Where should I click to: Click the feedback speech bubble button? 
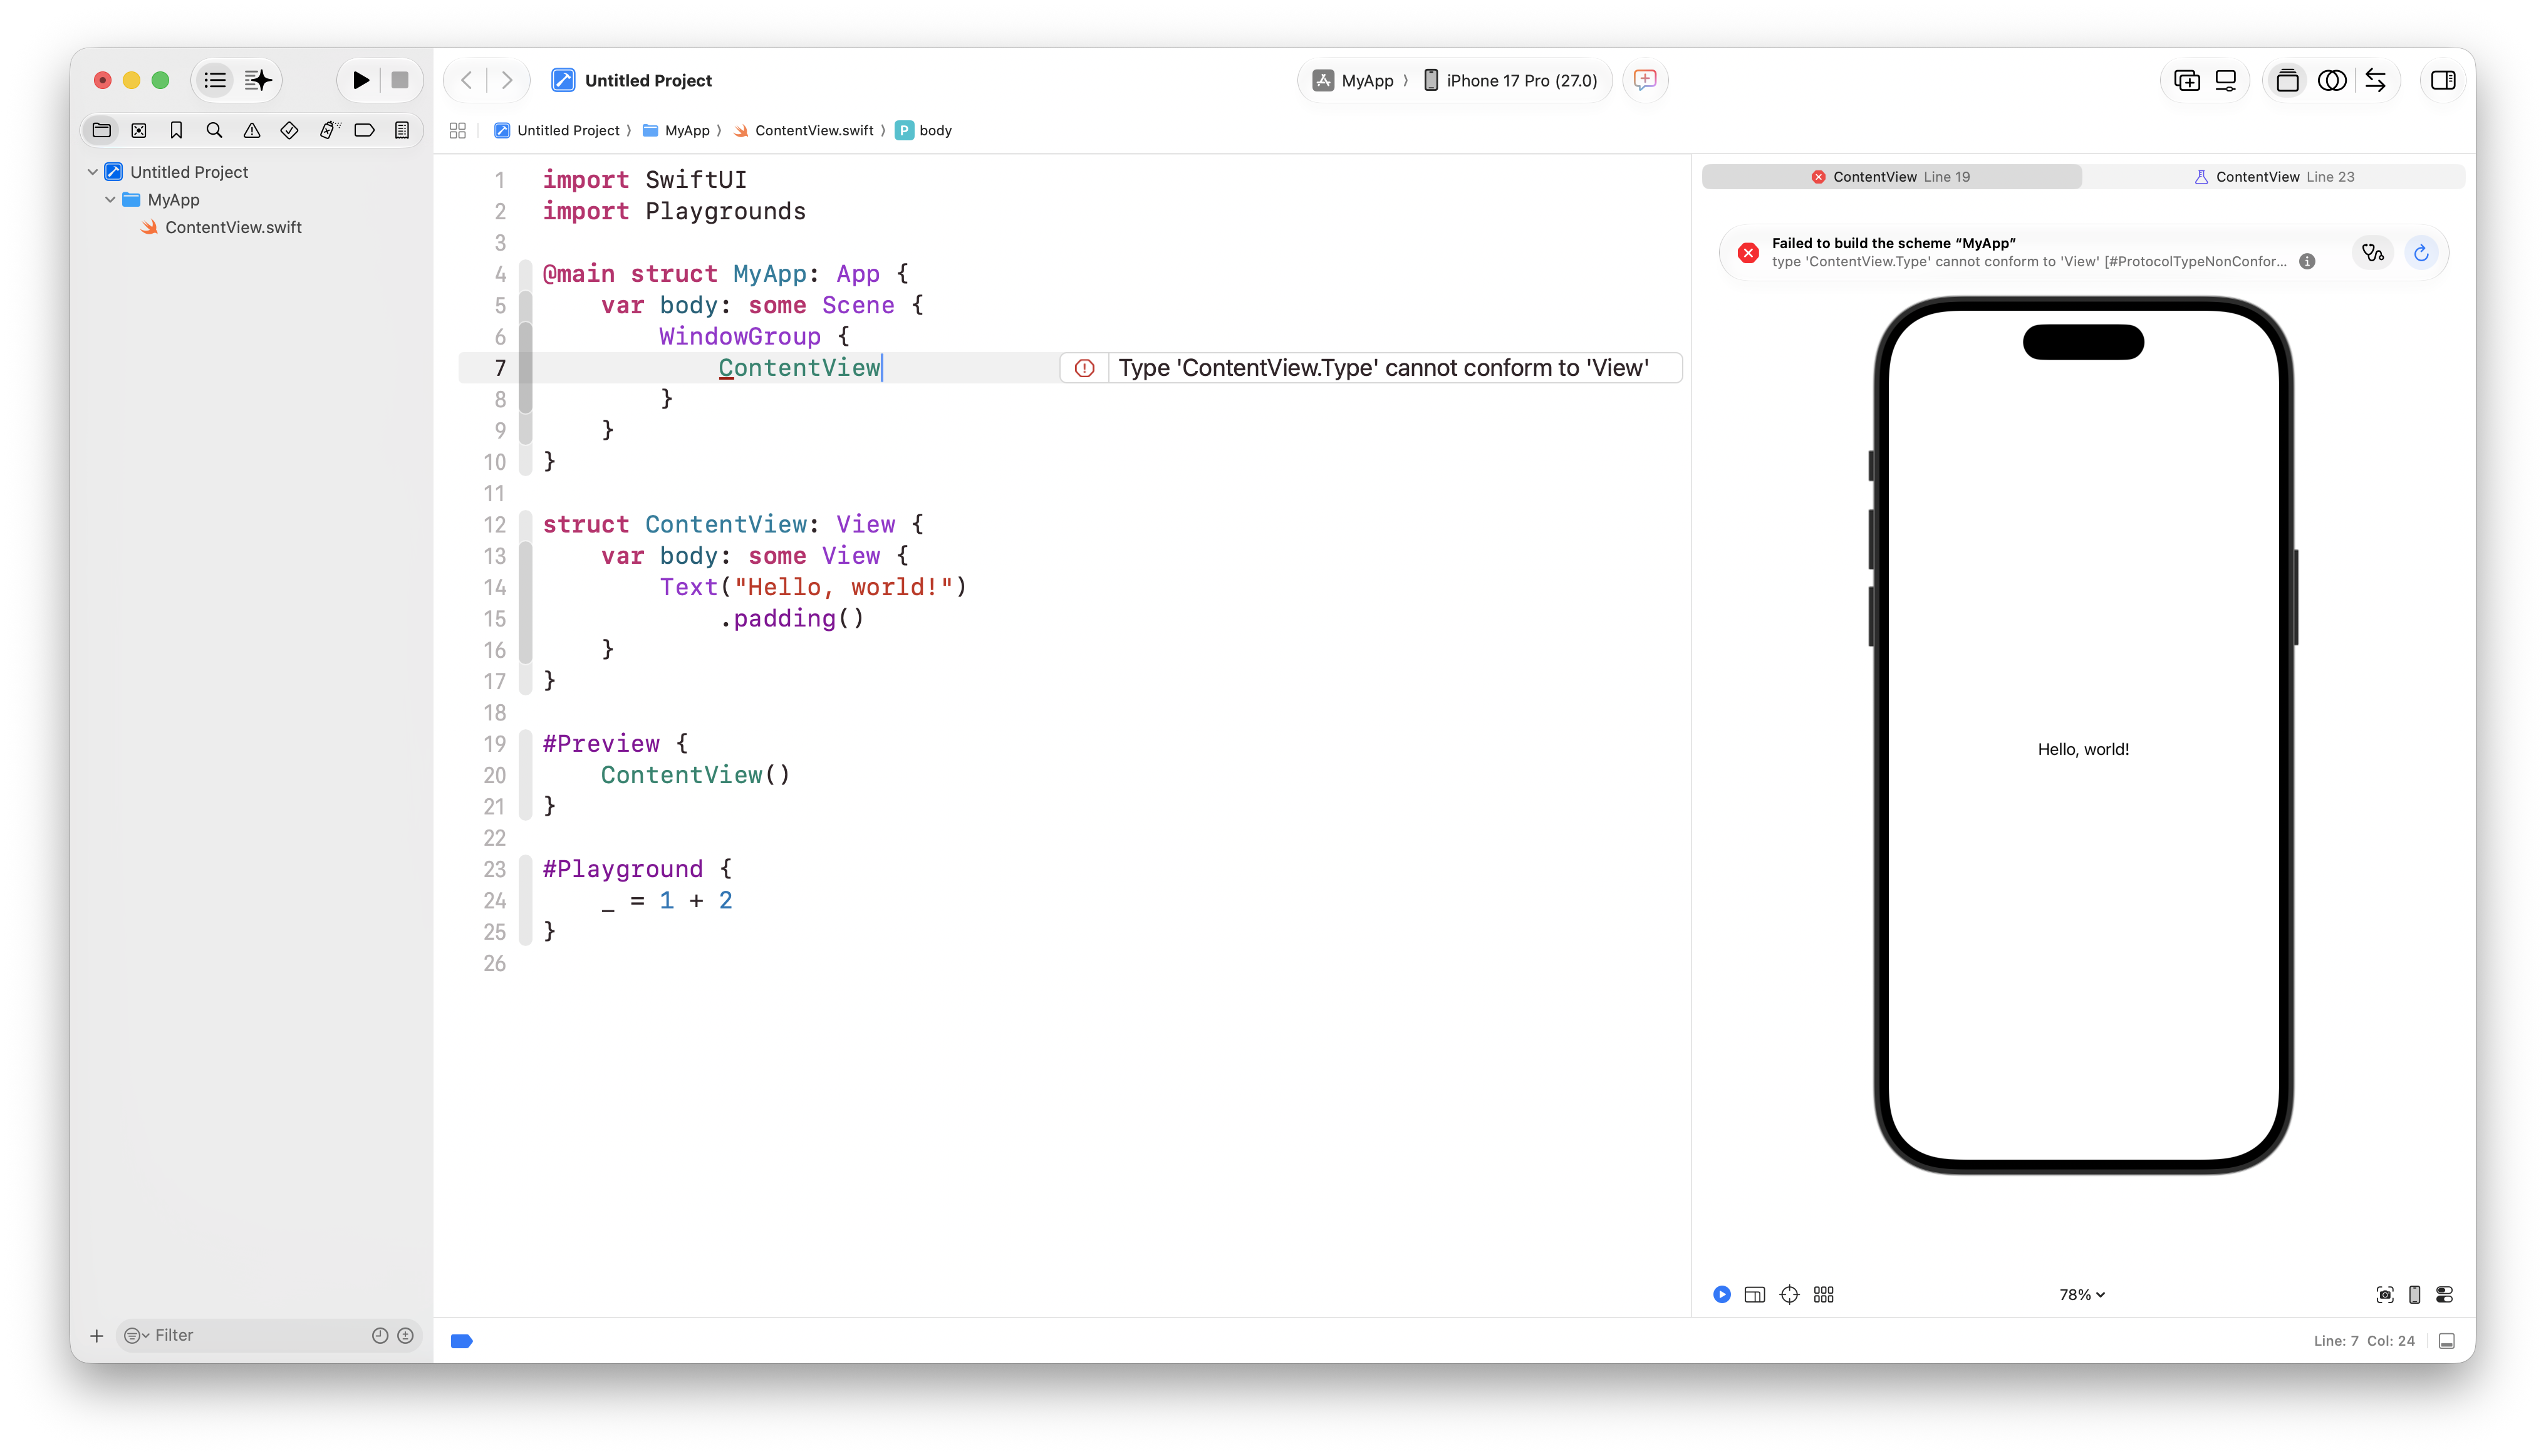pyautogui.click(x=1645, y=80)
